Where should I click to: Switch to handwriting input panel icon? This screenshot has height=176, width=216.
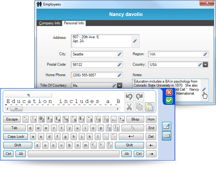167,126
